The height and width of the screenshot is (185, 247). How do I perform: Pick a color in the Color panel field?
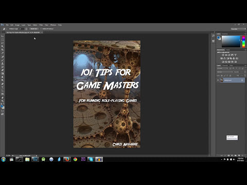(x=231, y=41)
